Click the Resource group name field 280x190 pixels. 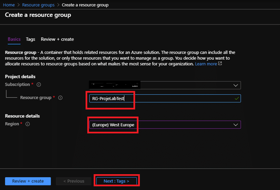pyautogui.click(x=165, y=98)
